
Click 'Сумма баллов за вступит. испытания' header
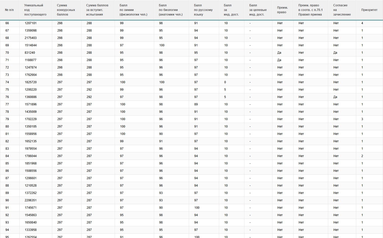pyautogui.click(x=97, y=10)
